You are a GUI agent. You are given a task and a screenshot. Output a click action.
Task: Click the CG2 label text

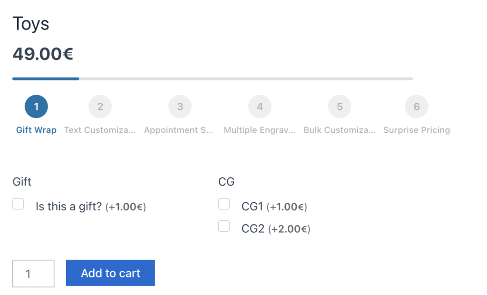click(253, 229)
